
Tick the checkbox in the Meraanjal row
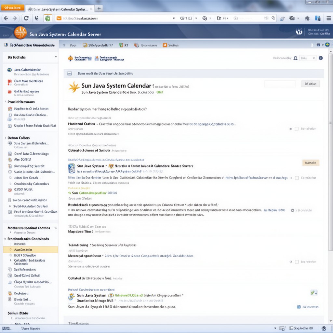297,262
